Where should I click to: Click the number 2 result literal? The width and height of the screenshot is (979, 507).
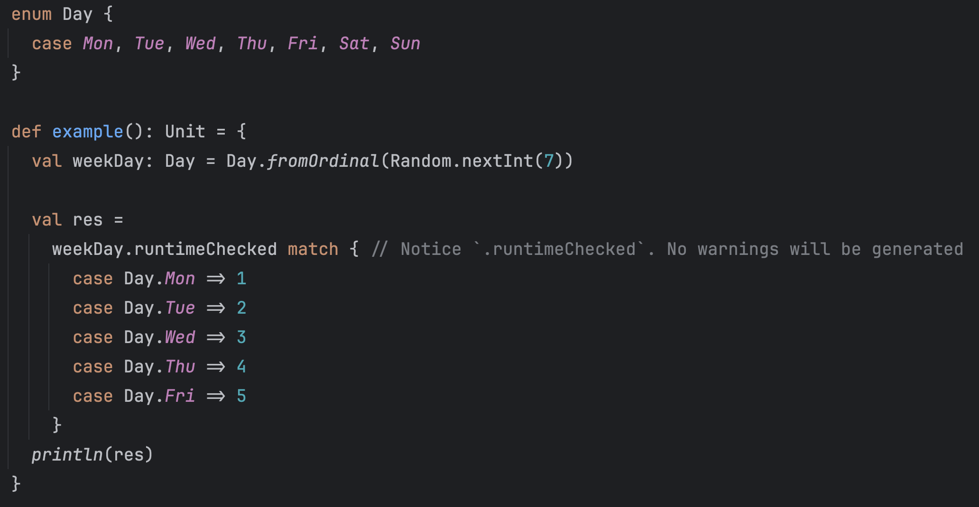coord(241,308)
